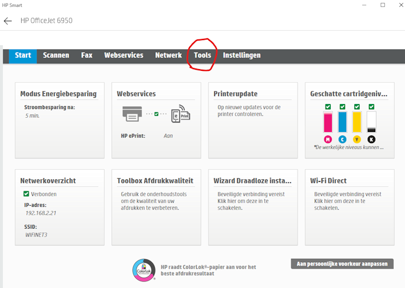Viewport: 405px width, 288px height.
Task: Open the Wi-Fi Direct card title
Action: click(328, 181)
